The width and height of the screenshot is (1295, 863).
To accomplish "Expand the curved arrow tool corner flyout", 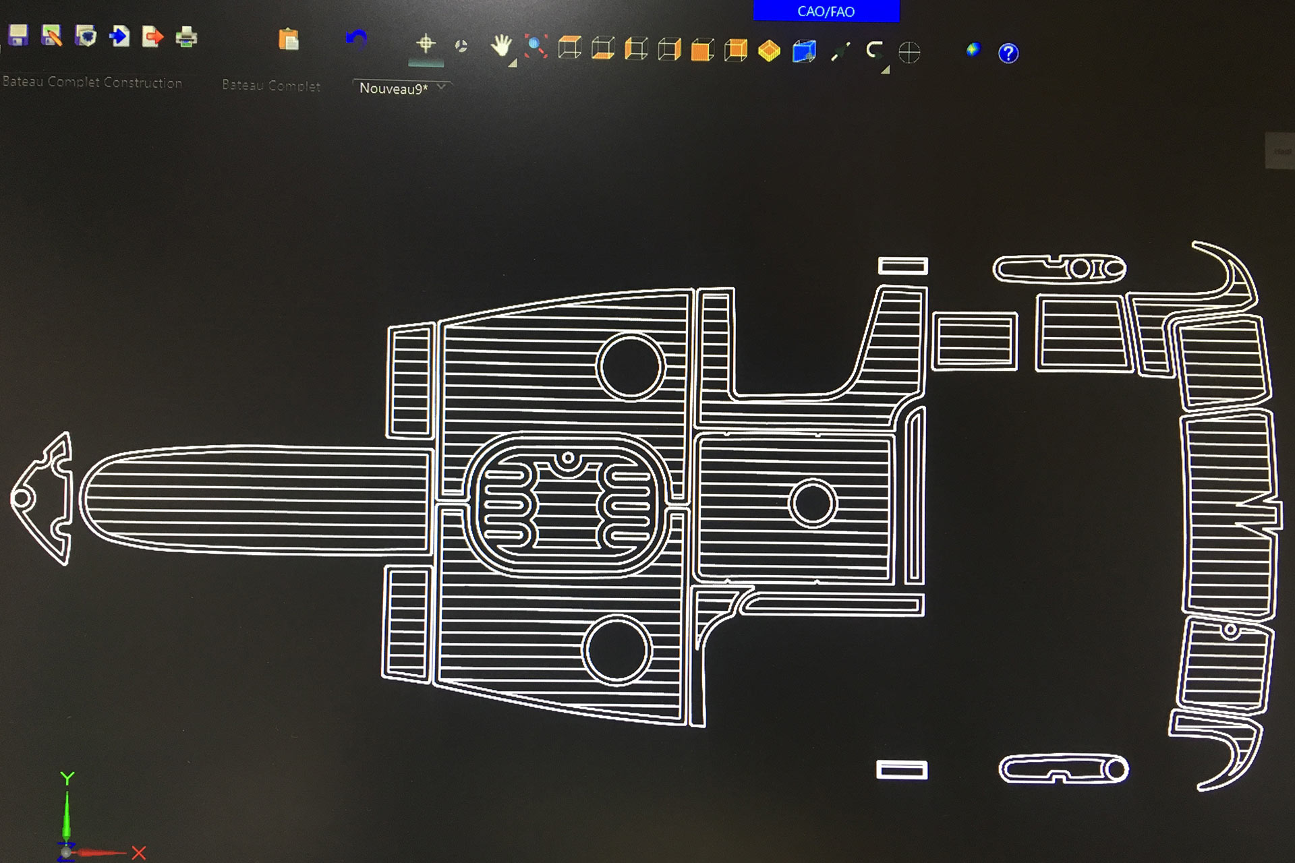I will [886, 69].
